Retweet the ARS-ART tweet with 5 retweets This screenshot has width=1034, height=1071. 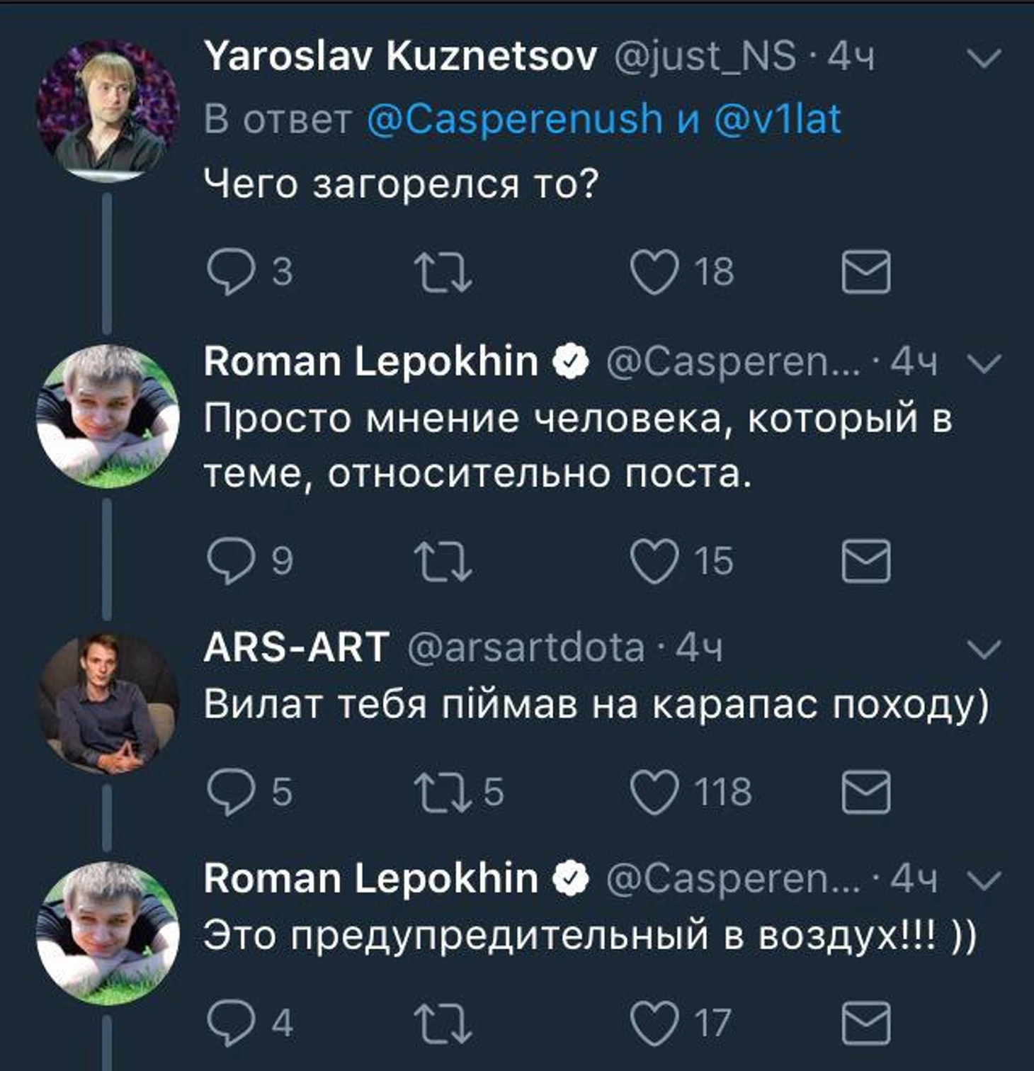443,793
